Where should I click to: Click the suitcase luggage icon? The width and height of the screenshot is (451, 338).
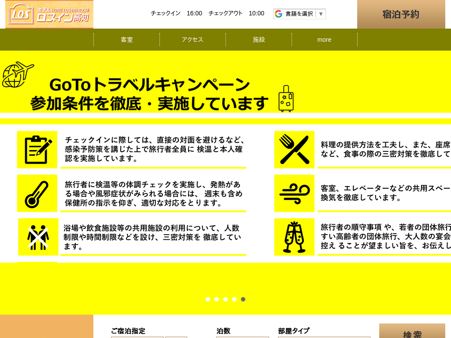click(x=286, y=99)
